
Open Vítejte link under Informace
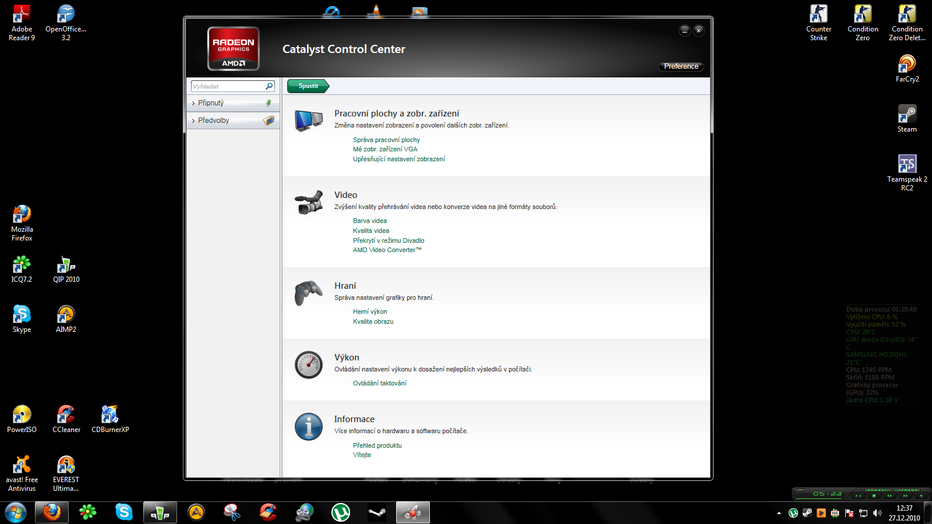pyautogui.click(x=362, y=455)
